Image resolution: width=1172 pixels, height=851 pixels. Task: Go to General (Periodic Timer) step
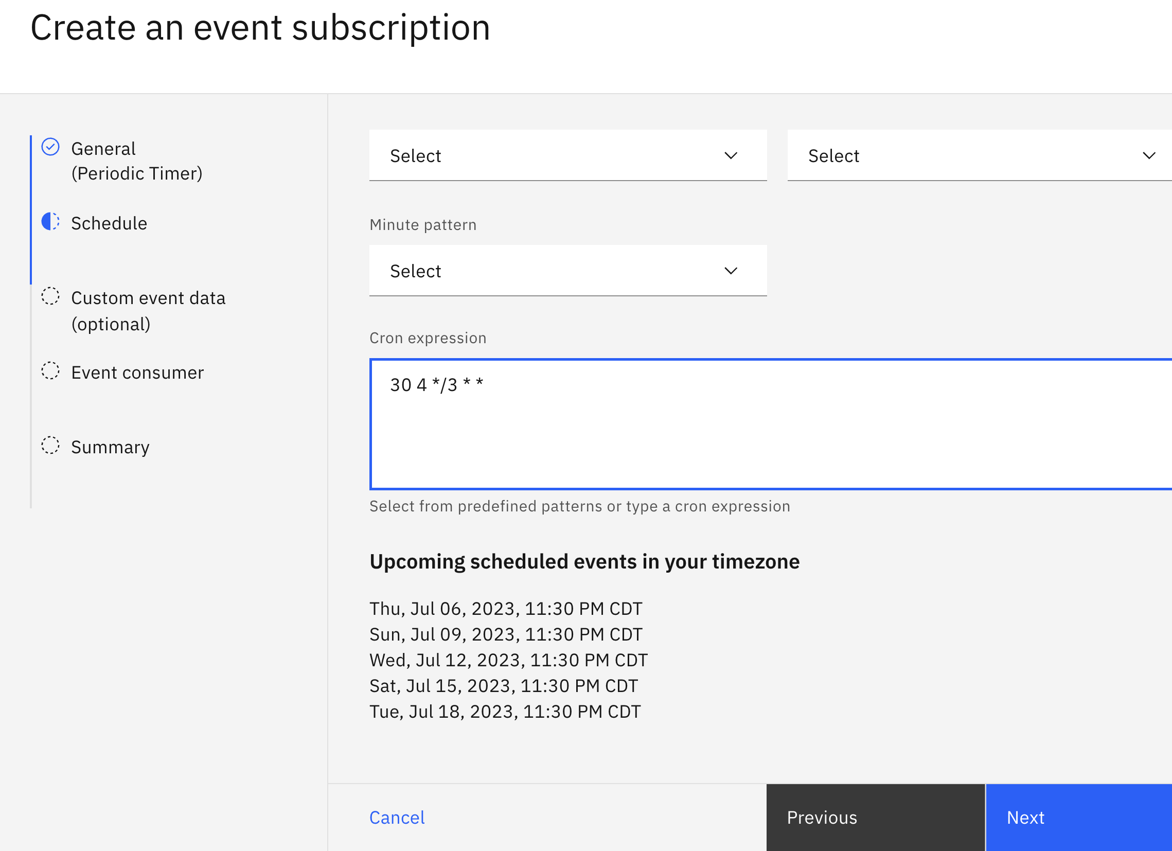136,161
